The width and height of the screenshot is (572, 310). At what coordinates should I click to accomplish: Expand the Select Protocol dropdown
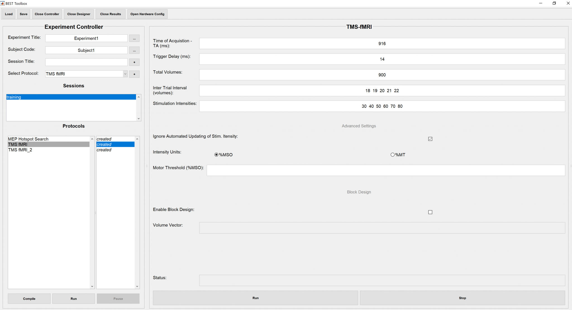tap(125, 74)
